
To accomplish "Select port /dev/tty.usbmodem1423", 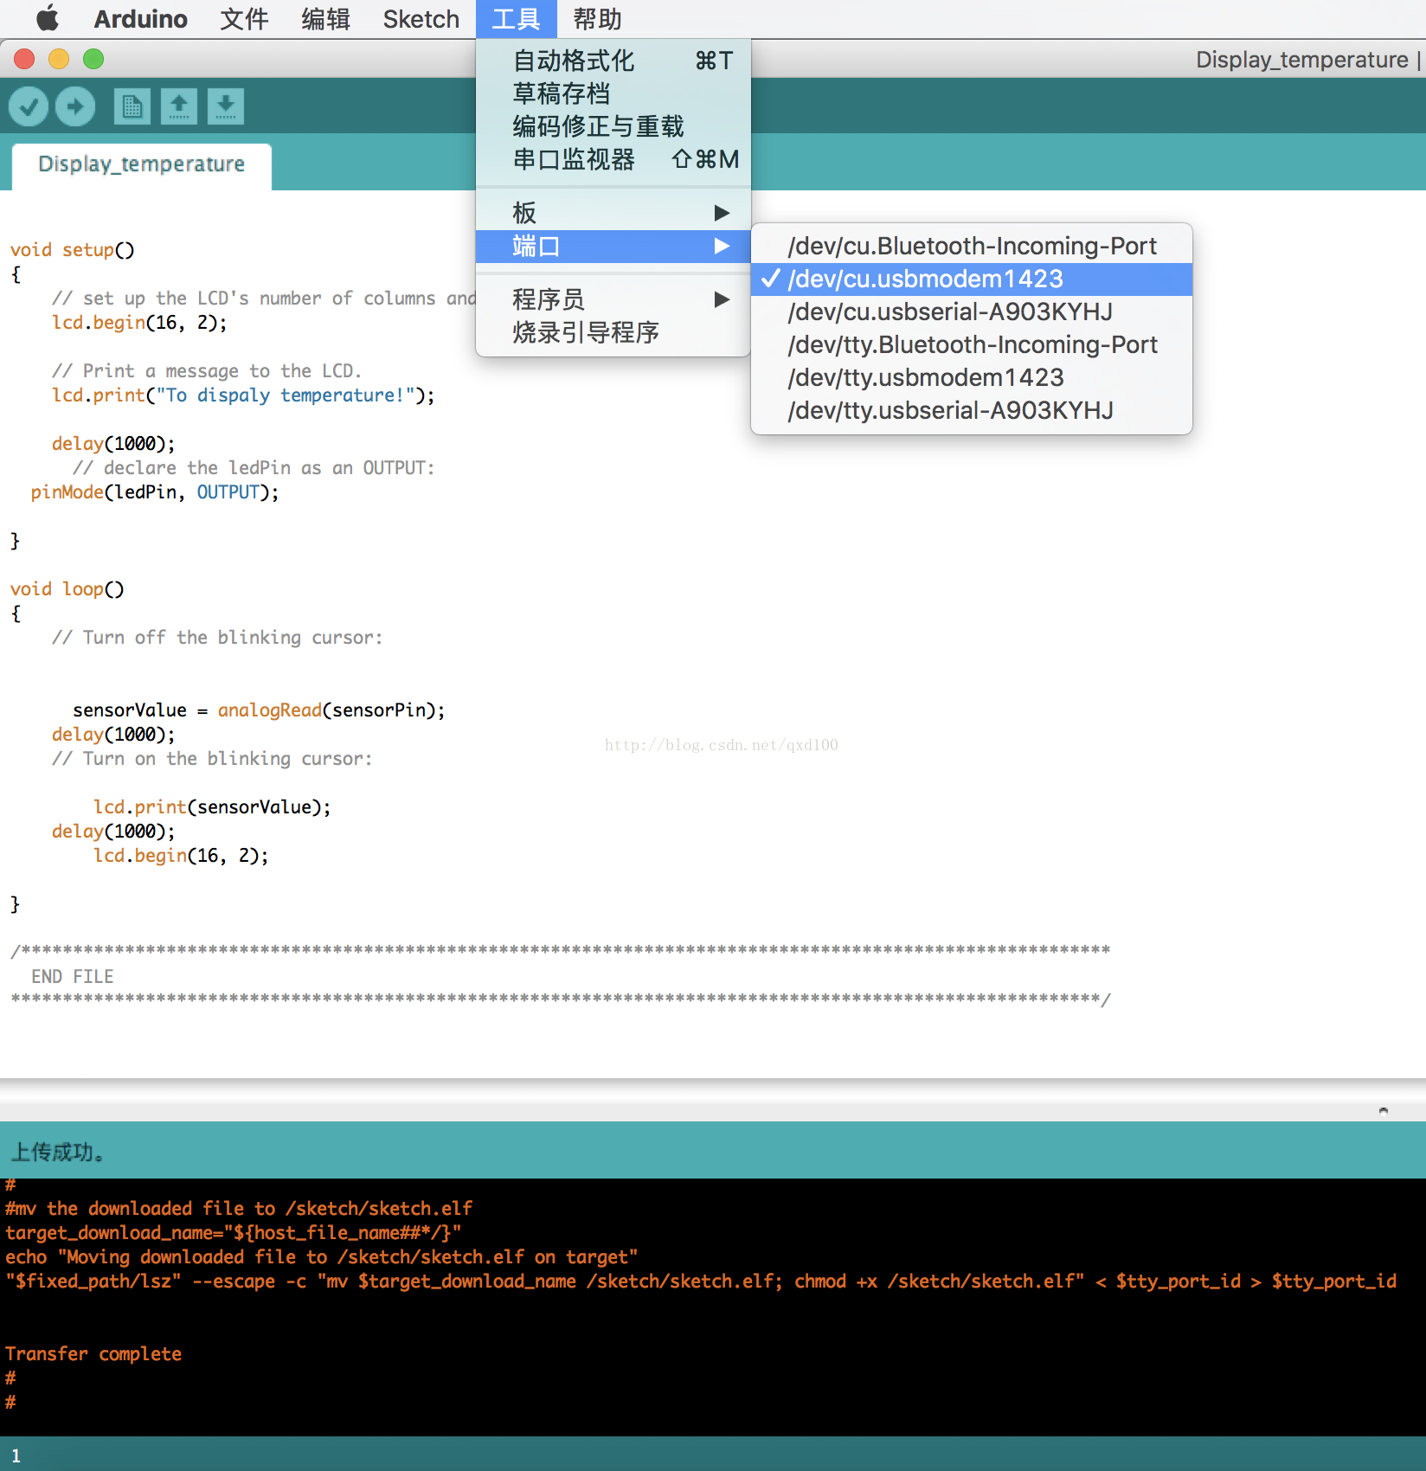I will 972,377.
